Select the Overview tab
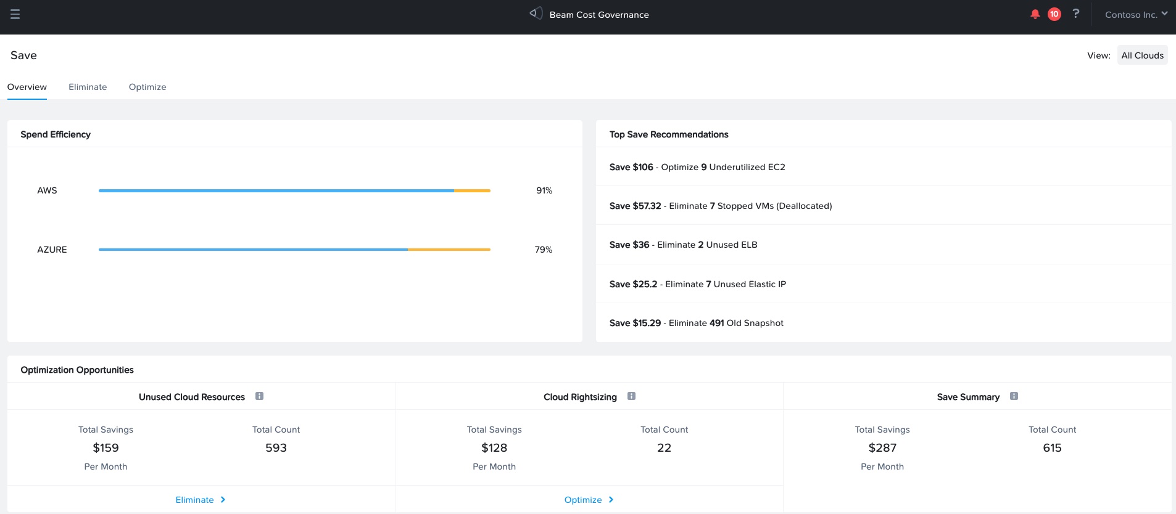The width and height of the screenshot is (1176, 514). click(27, 87)
